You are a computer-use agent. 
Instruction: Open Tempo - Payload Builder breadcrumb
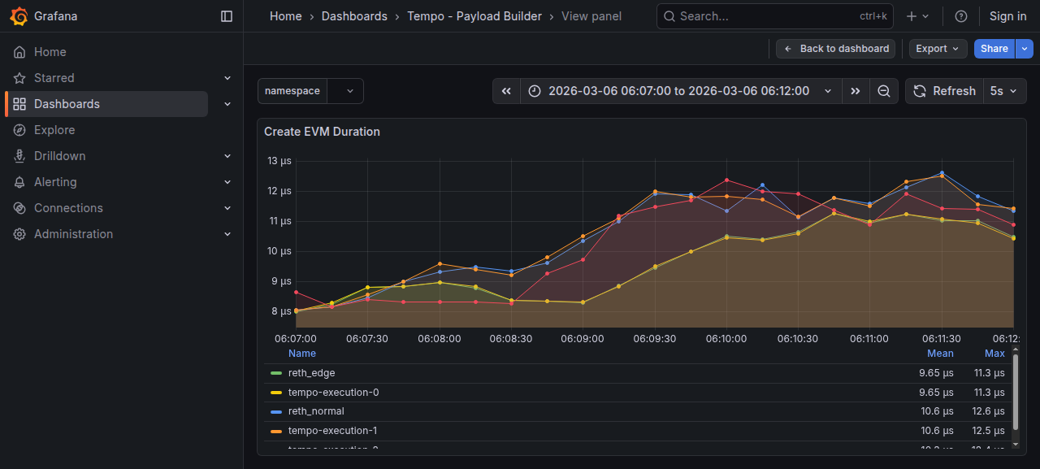(x=474, y=16)
